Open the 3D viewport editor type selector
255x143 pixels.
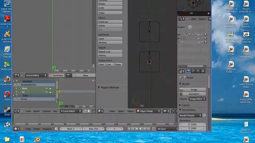100,111
